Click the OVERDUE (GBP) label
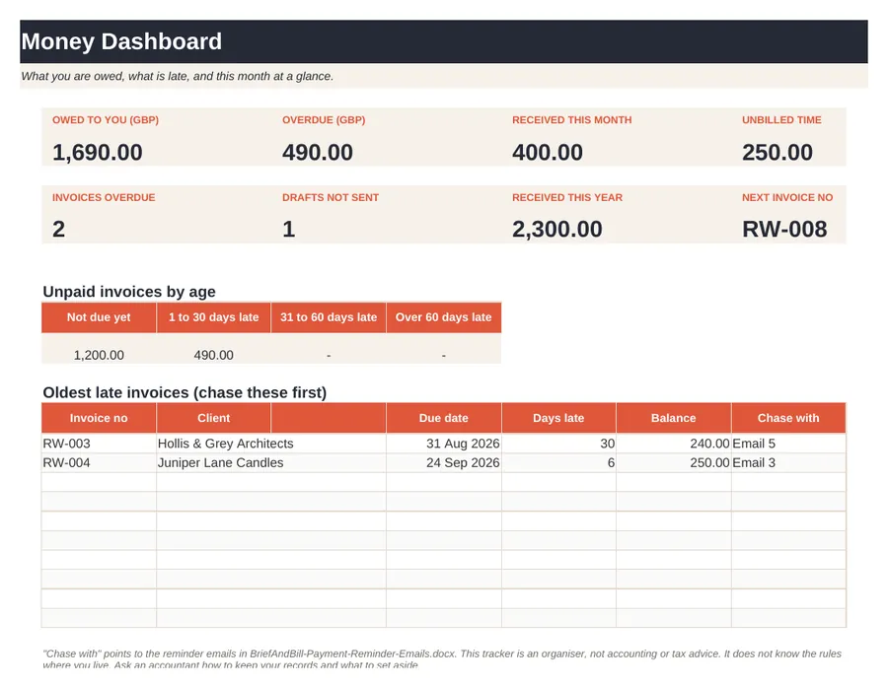Screen dimensions: 888x688 324,120
